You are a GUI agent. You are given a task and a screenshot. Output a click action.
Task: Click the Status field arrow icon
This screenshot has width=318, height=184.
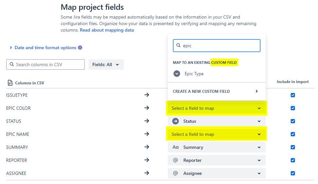(x=176, y=121)
